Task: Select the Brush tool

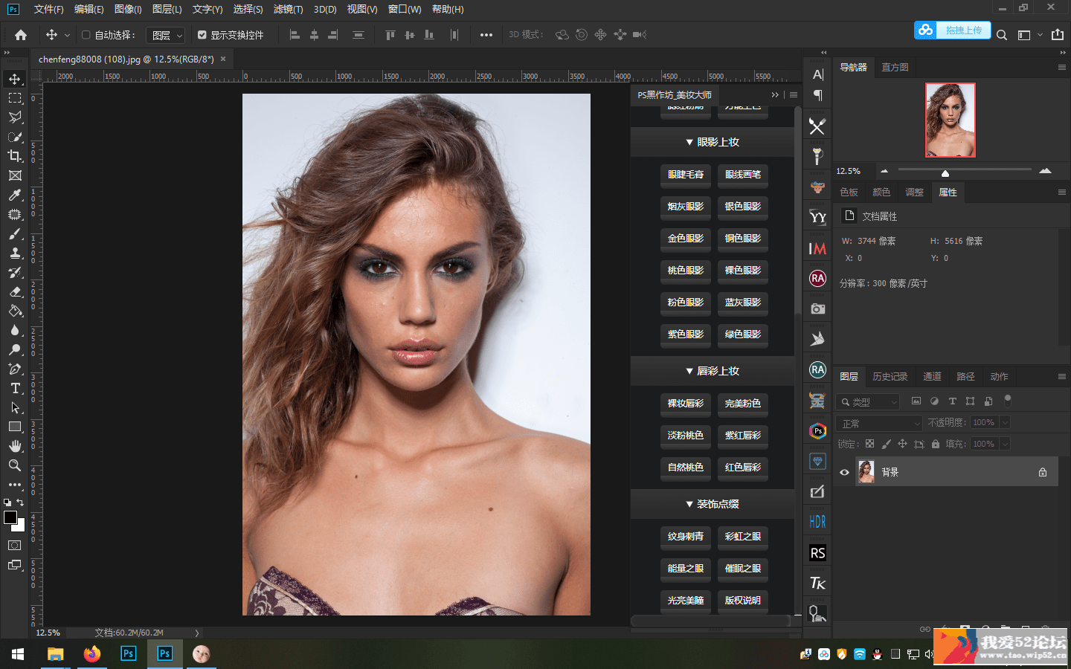Action: (15, 233)
